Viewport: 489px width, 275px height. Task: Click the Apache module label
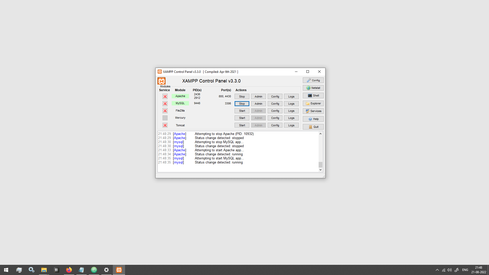(x=180, y=96)
